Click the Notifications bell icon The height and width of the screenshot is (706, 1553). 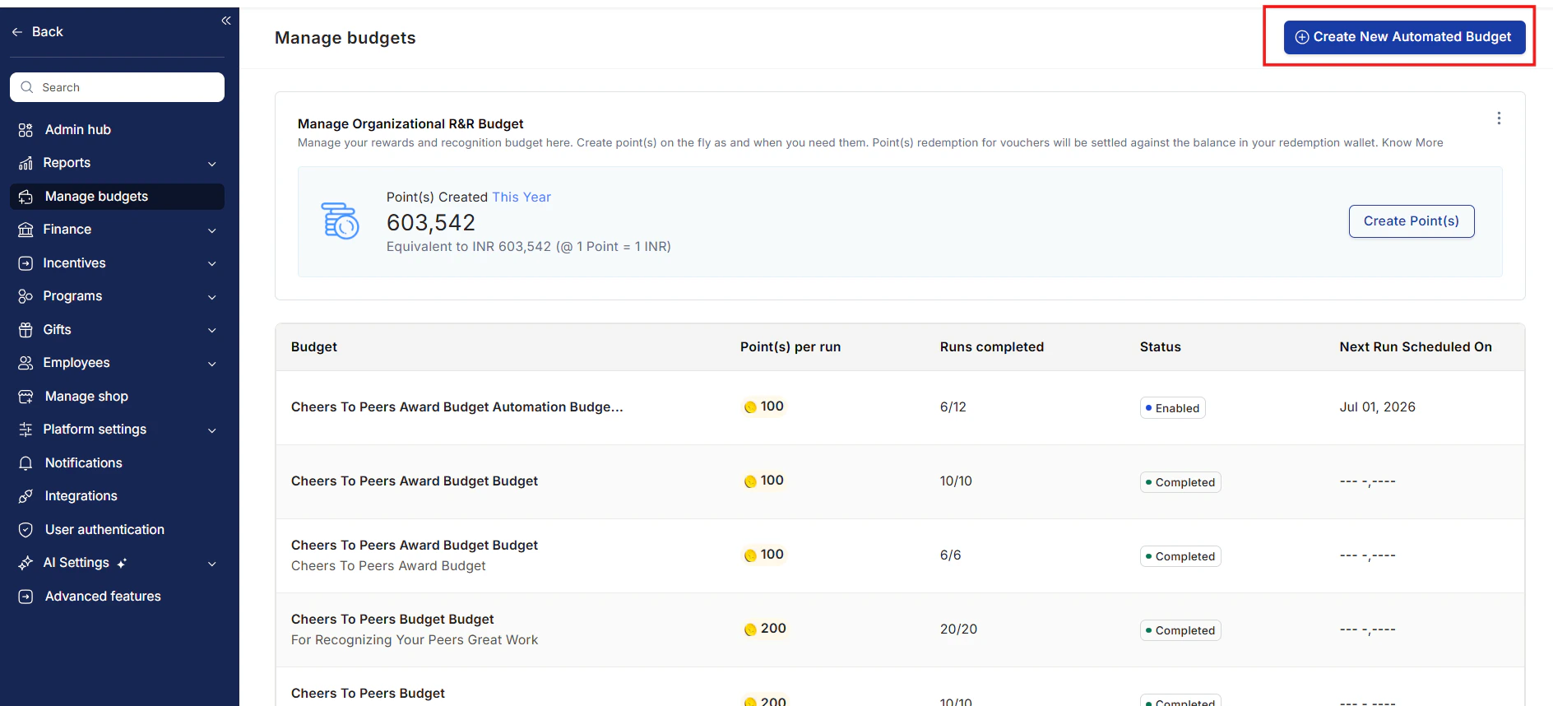25,463
